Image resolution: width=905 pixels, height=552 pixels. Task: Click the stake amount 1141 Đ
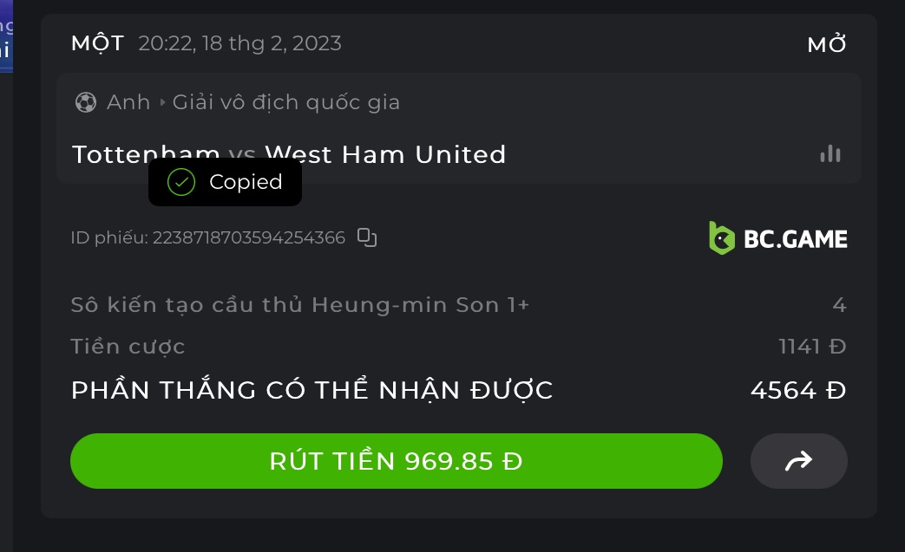pyautogui.click(x=811, y=347)
